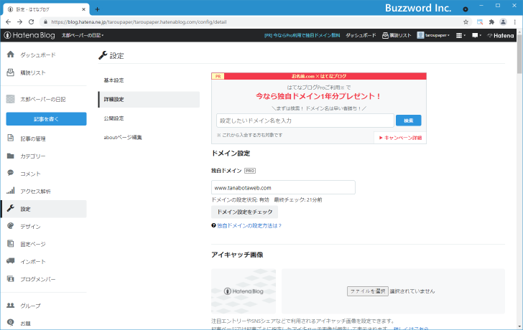Click the browser forward arrow
This screenshot has height=330, width=523.
pos(19,22)
